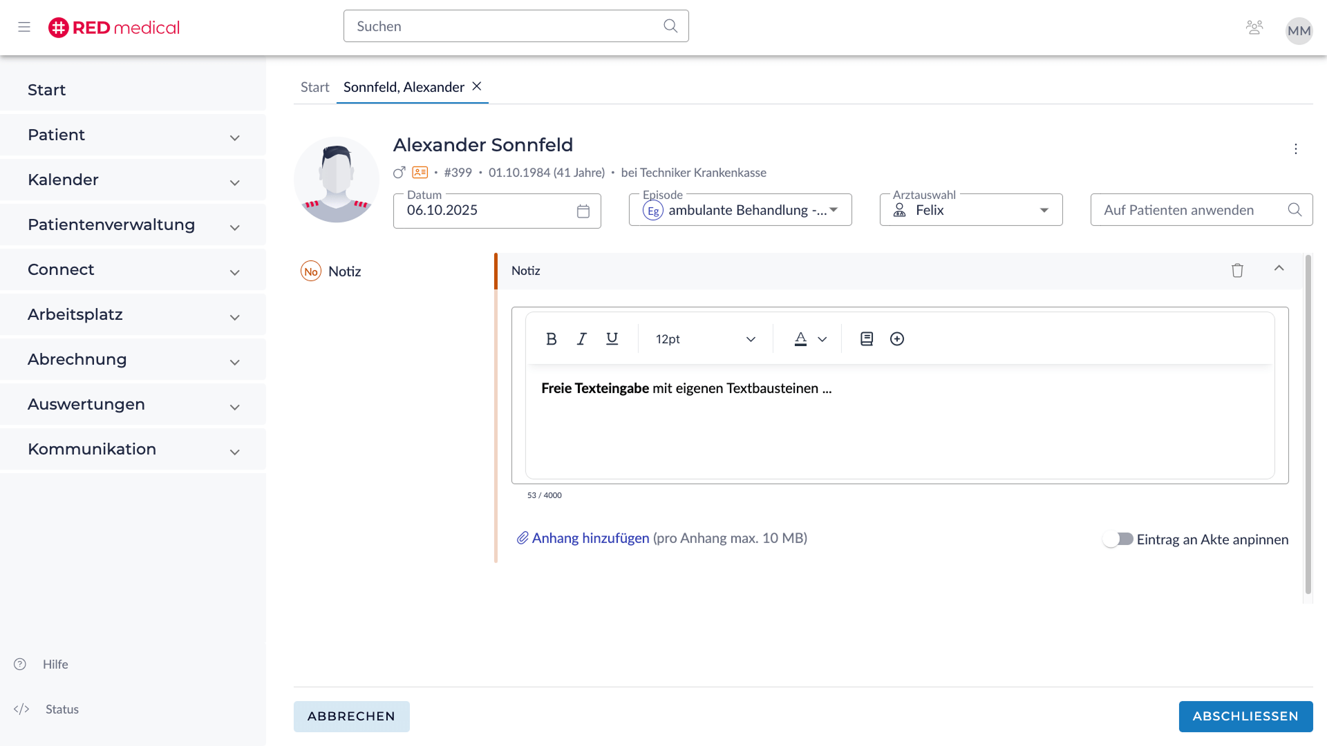Delete the Notiz entry with trash icon
The width and height of the screenshot is (1327, 746).
(1237, 271)
